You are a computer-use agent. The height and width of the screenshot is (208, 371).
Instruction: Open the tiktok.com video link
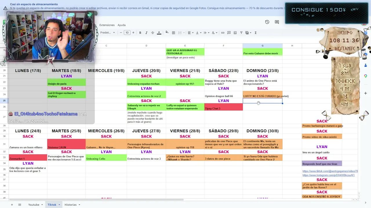coord(330,171)
